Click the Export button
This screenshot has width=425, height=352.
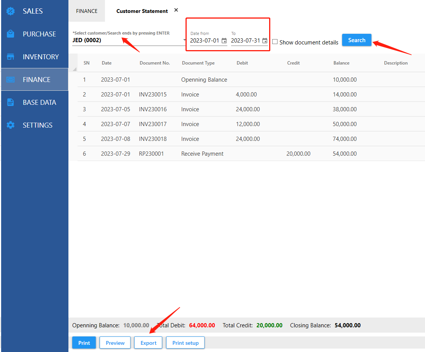[148, 343]
